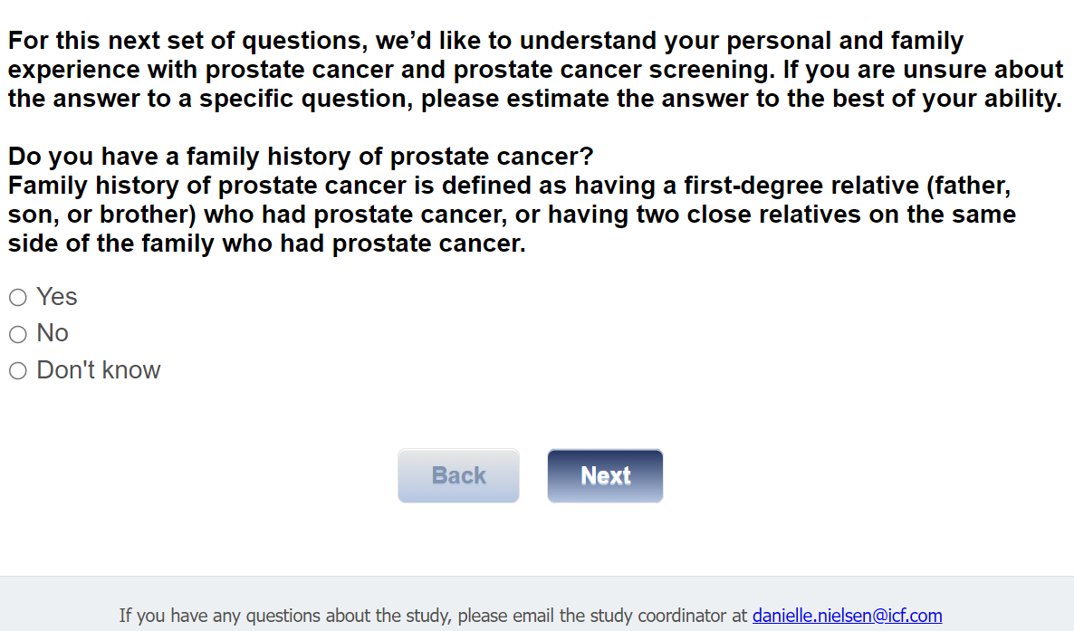Click the Don't know label text
The image size is (1074, 631).
(99, 369)
